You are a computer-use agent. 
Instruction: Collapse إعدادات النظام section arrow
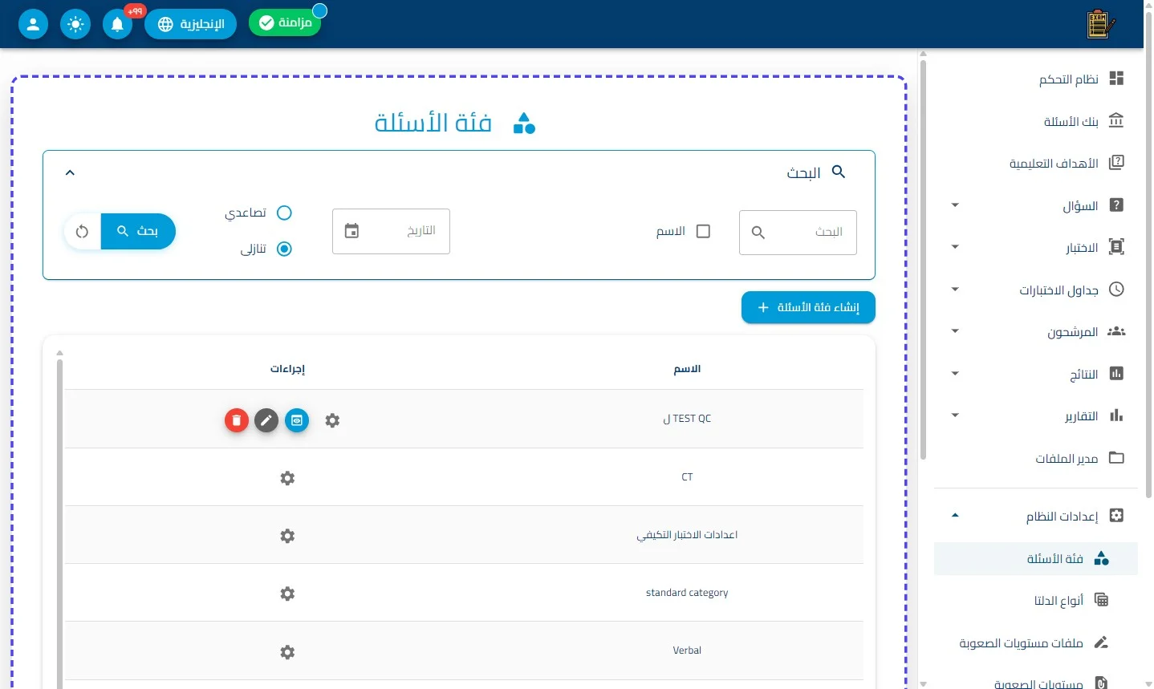pyautogui.click(x=955, y=516)
